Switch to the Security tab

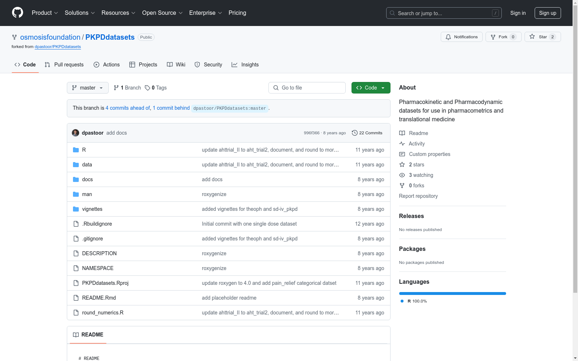coord(208,65)
